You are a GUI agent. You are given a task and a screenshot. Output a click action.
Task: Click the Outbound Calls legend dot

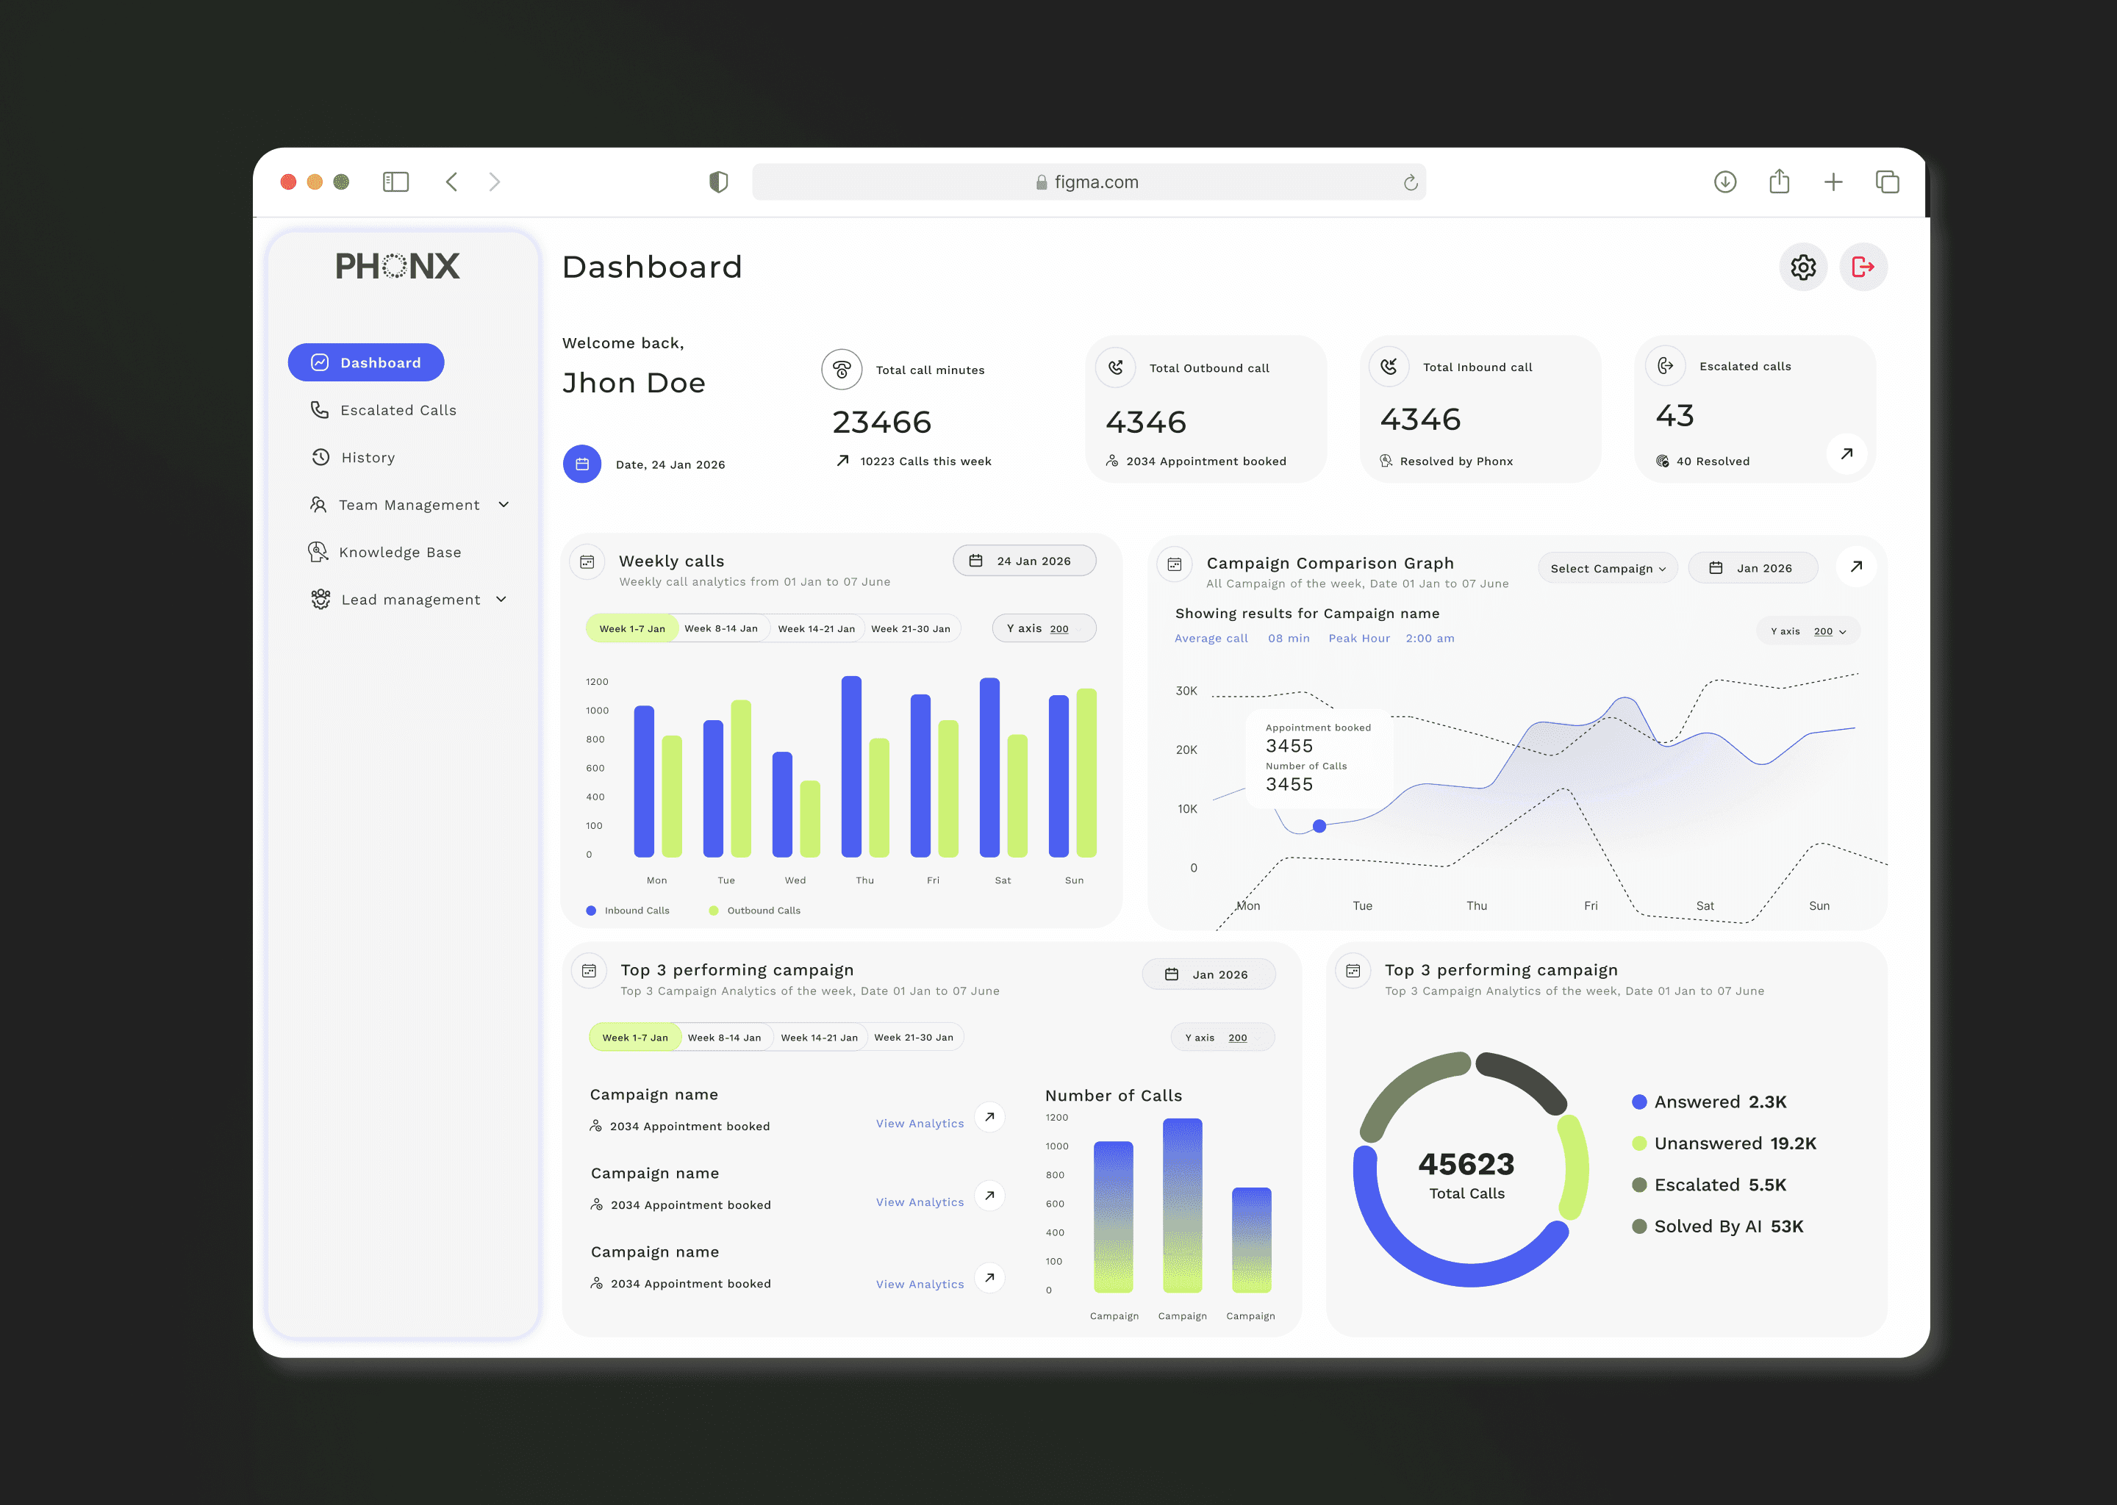point(714,910)
